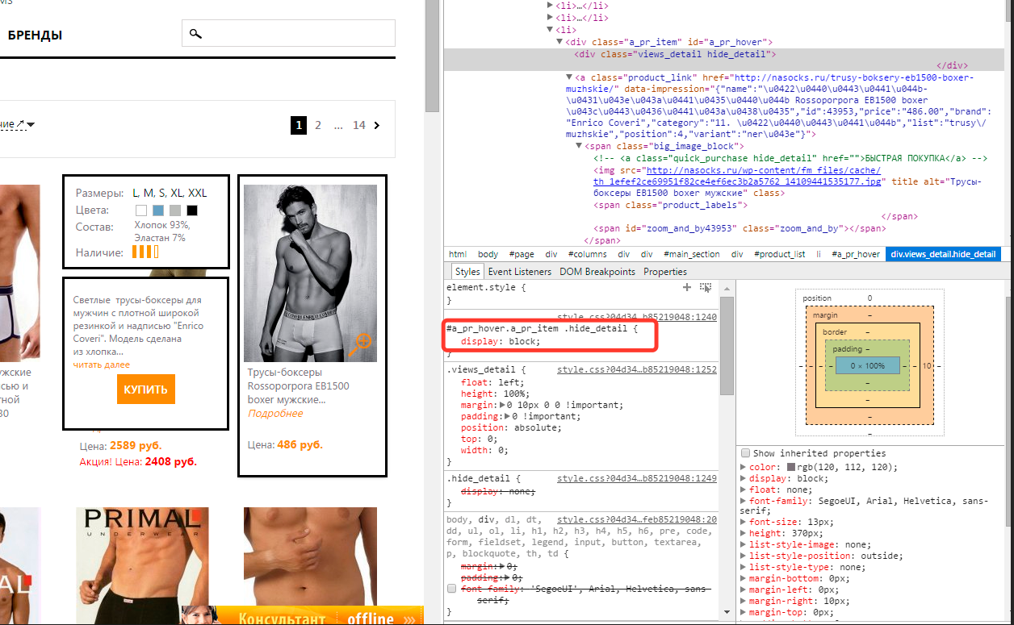
Task: Go to the next results page with the arrow
Action: 377,125
